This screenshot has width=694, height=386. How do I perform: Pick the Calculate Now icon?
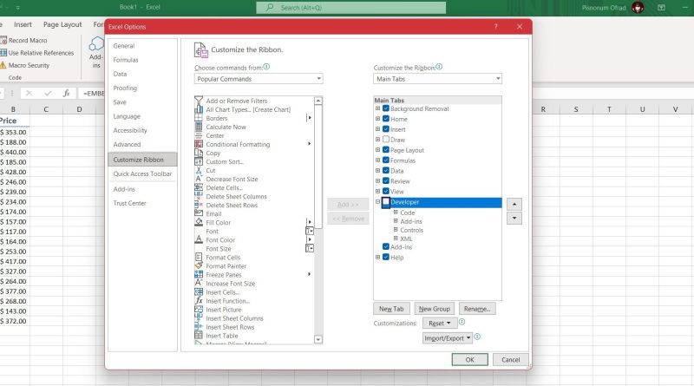[199, 127]
